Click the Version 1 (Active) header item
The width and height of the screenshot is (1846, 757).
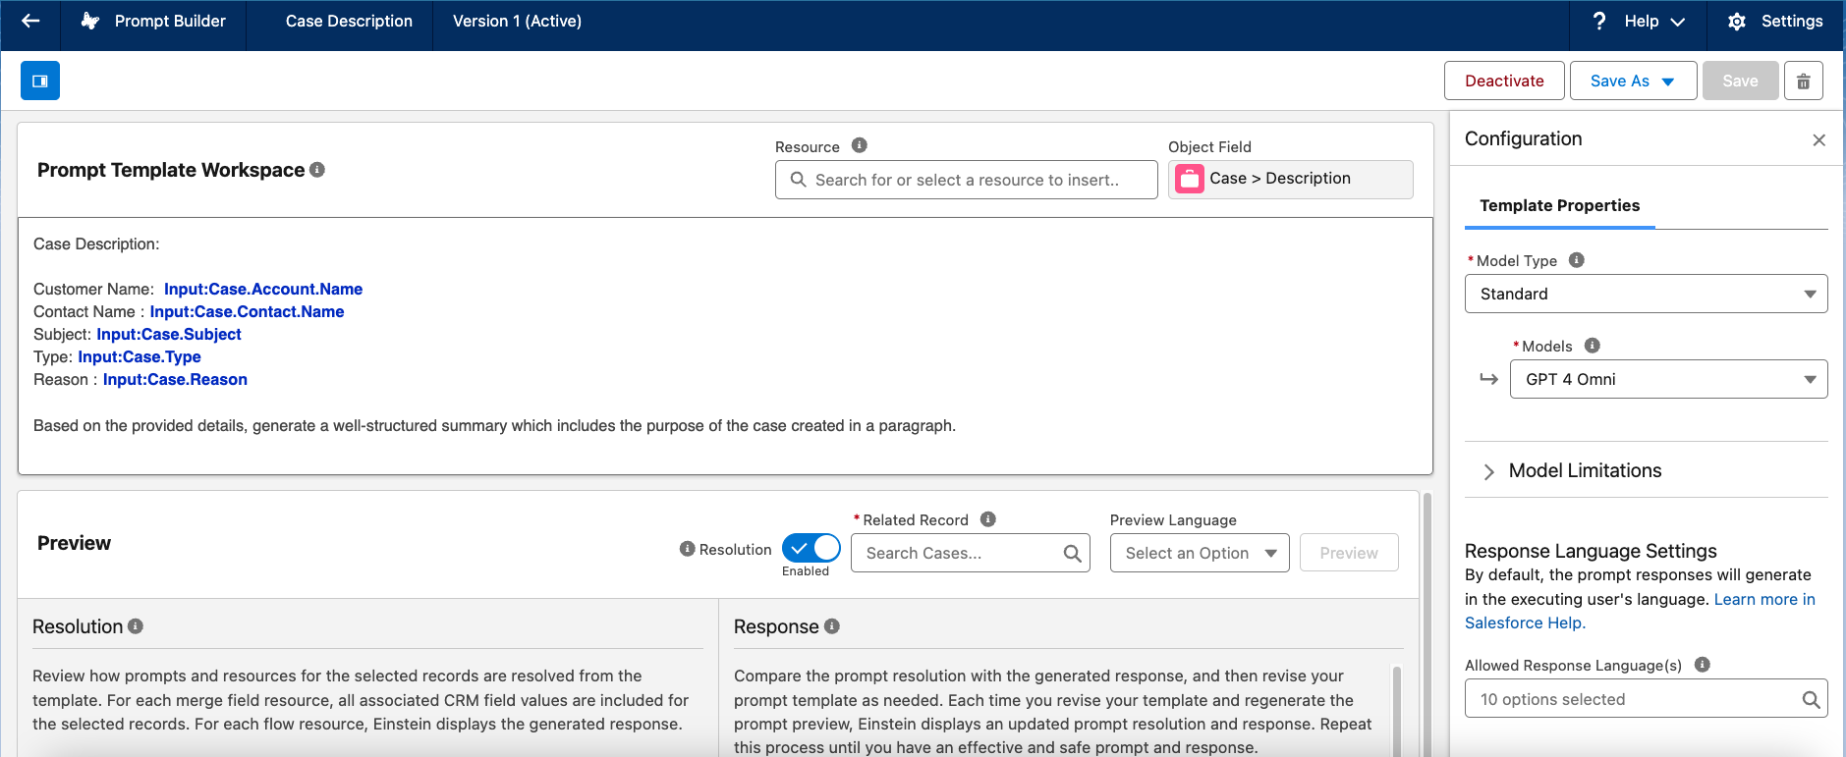[x=517, y=22]
